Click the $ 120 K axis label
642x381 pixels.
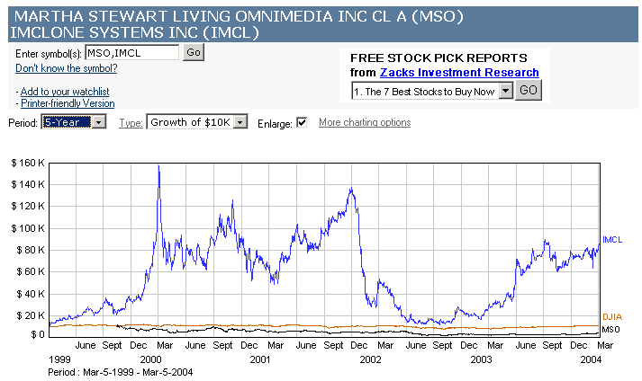click(x=27, y=206)
